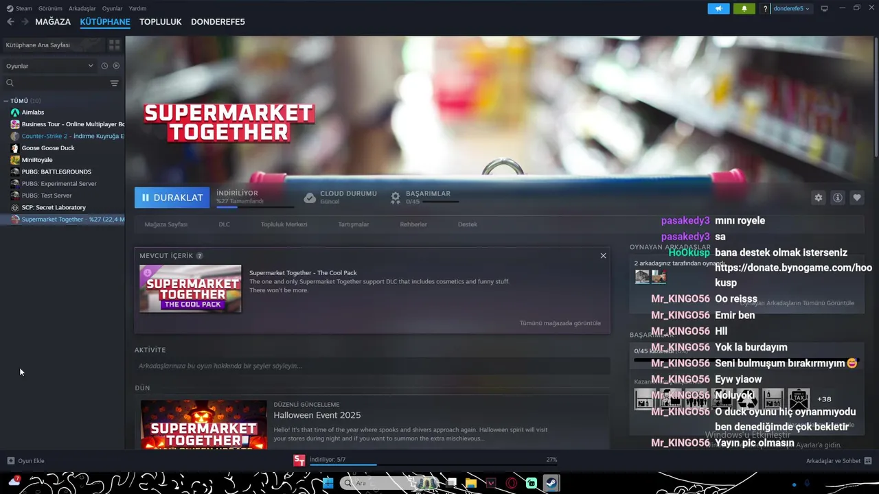Open the green notifications bell

tap(744, 8)
